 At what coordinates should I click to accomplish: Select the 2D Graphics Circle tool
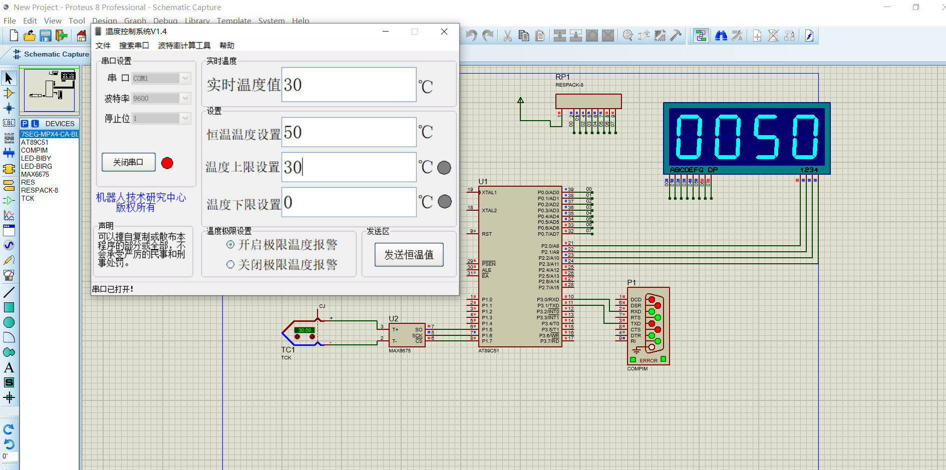coord(9,322)
